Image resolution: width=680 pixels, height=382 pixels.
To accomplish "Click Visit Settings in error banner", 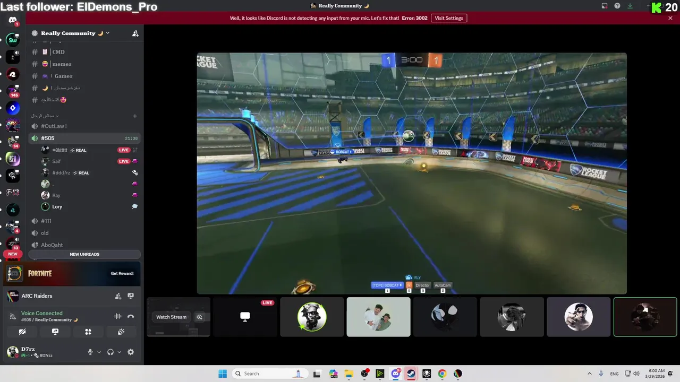I will point(449,18).
